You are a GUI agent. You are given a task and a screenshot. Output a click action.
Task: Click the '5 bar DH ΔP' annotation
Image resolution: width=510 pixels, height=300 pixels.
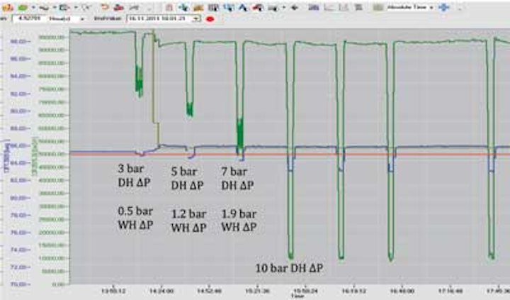(187, 178)
